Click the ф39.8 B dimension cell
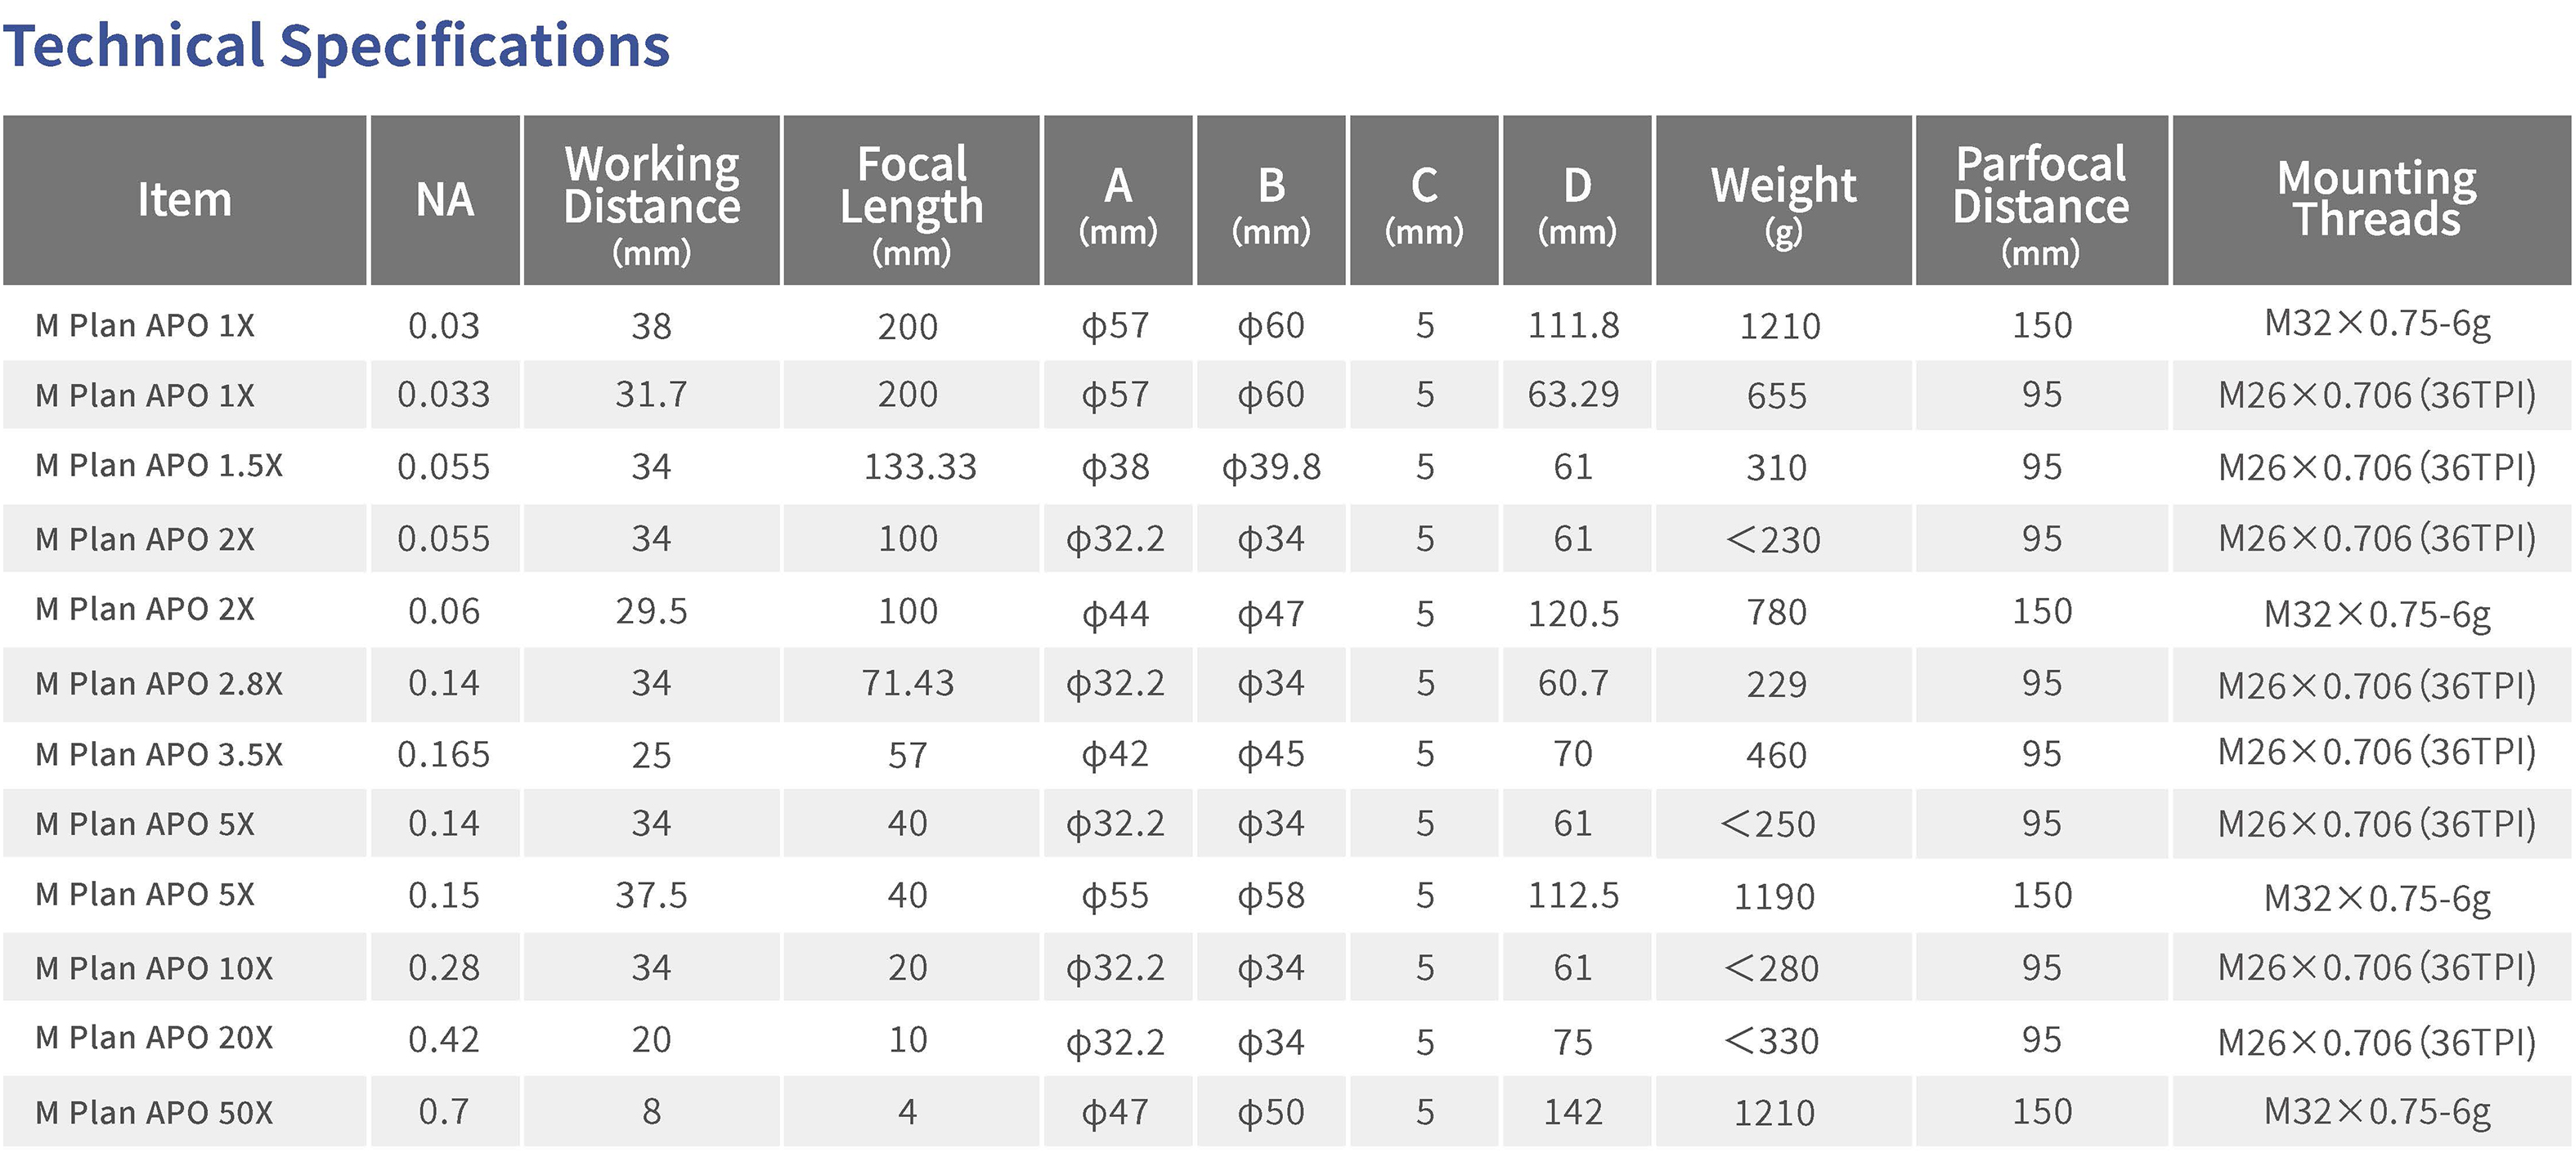The image size is (2575, 1175). 1272,467
